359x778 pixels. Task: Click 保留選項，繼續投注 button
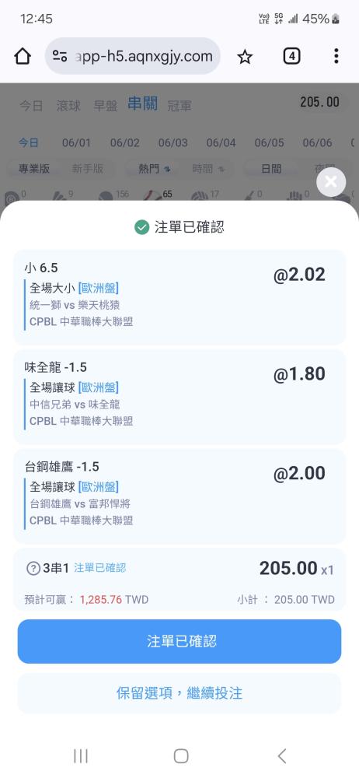coord(179,693)
